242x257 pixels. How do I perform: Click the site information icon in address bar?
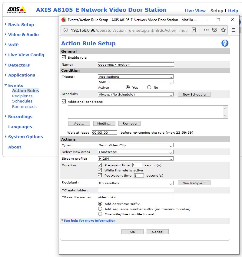[x=66, y=30]
